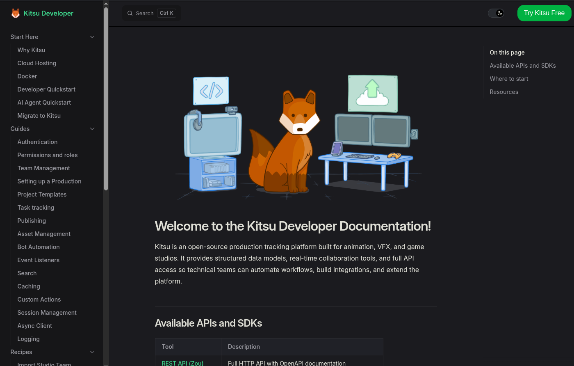
Task: Click the Description column header
Action: pyautogui.click(x=244, y=347)
